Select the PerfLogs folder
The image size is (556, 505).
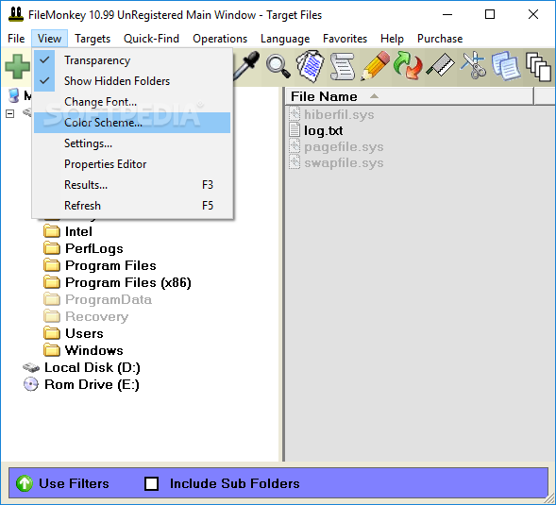tap(94, 248)
